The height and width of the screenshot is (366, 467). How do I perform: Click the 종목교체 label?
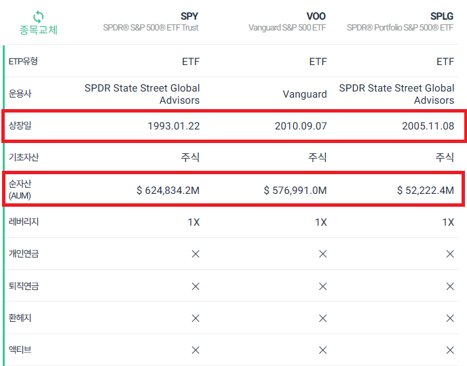pyautogui.click(x=39, y=30)
